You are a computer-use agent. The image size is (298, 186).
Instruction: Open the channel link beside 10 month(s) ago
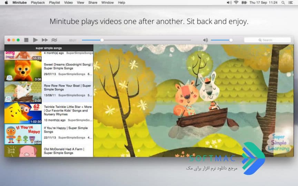[80, 120]
